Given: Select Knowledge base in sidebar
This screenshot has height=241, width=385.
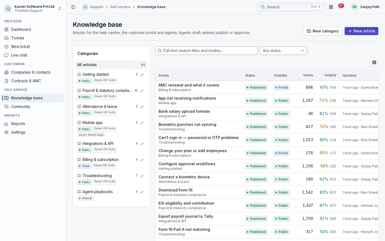Looking at the screenshot, I should coord(33,98).
